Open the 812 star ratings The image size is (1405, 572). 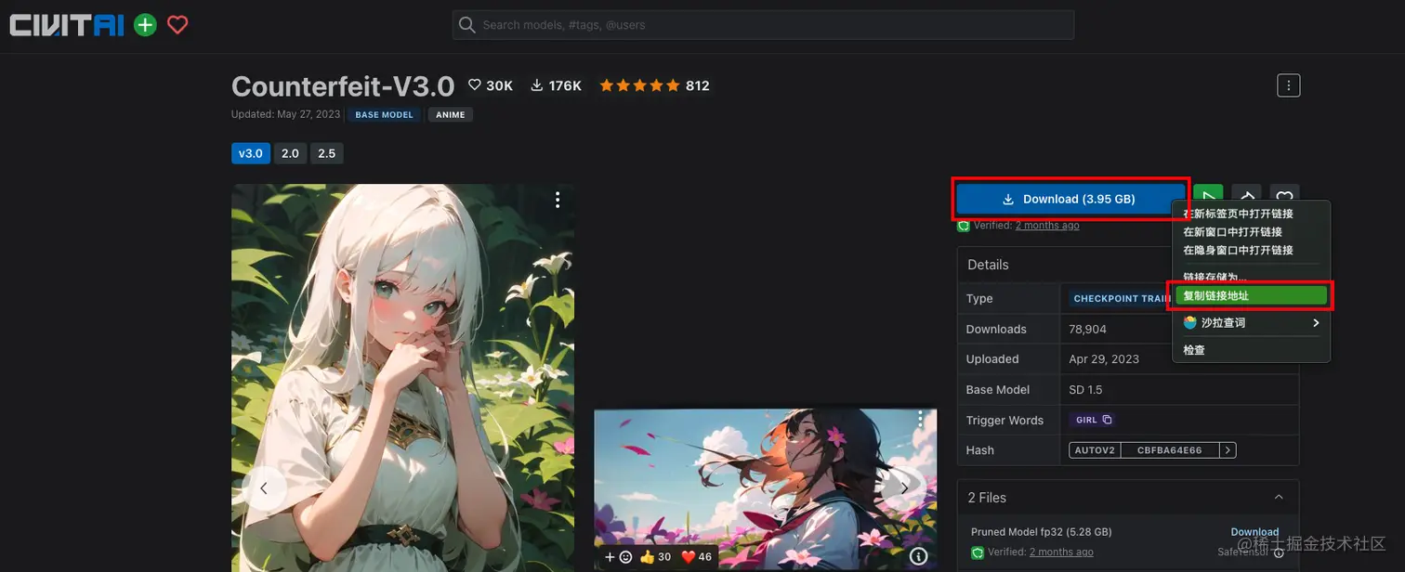tap(654, 85)
